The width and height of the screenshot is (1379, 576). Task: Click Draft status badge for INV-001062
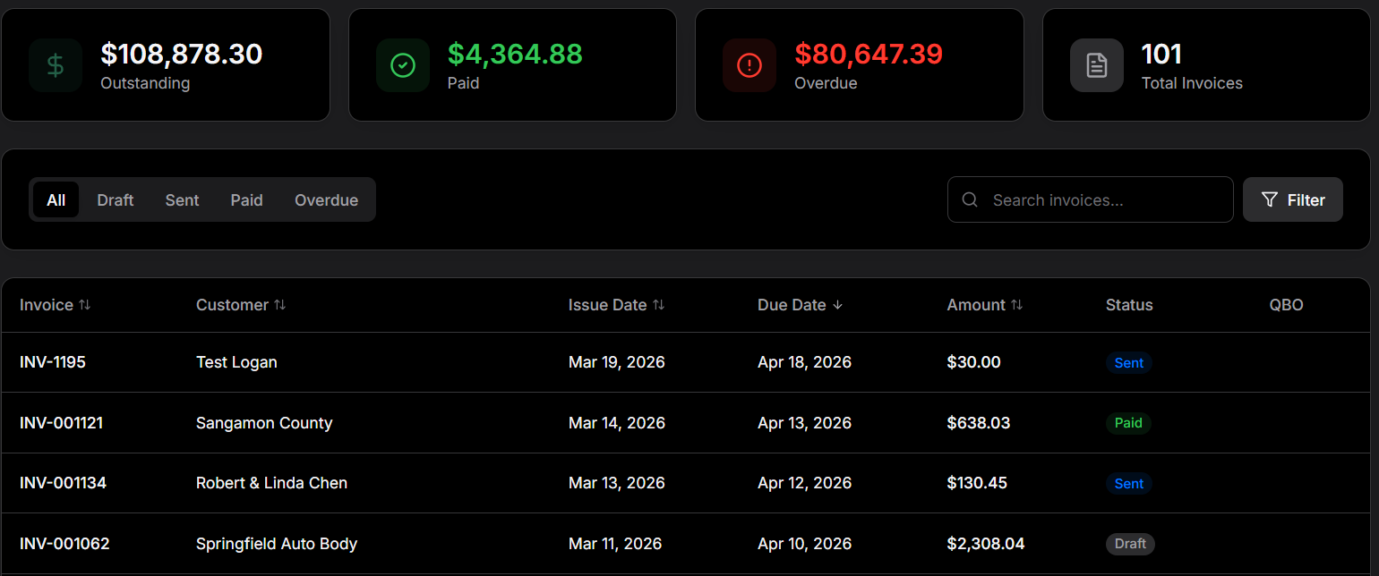1130,544
